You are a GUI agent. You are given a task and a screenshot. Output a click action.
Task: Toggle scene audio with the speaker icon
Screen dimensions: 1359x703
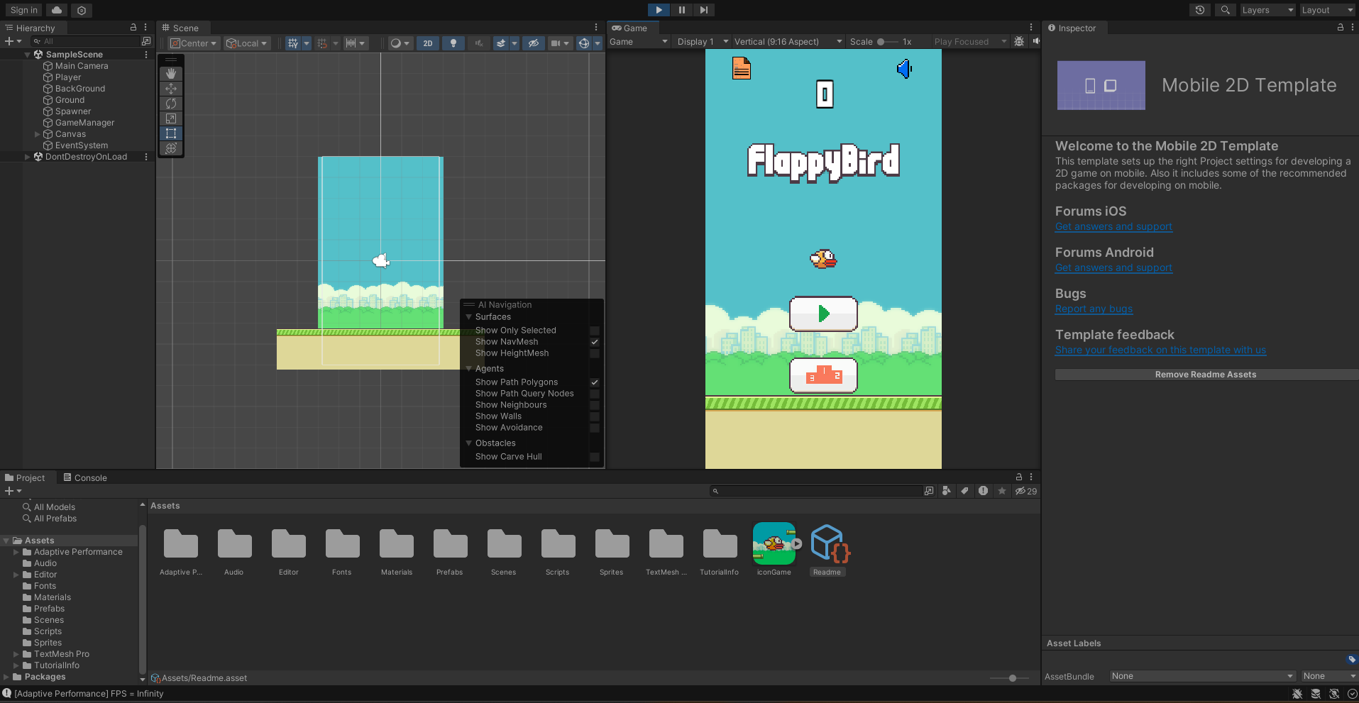point(479,43)
